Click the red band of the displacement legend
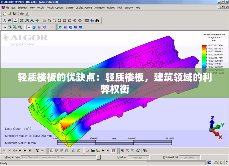The image size is (229, 166). tap(204, 47)
